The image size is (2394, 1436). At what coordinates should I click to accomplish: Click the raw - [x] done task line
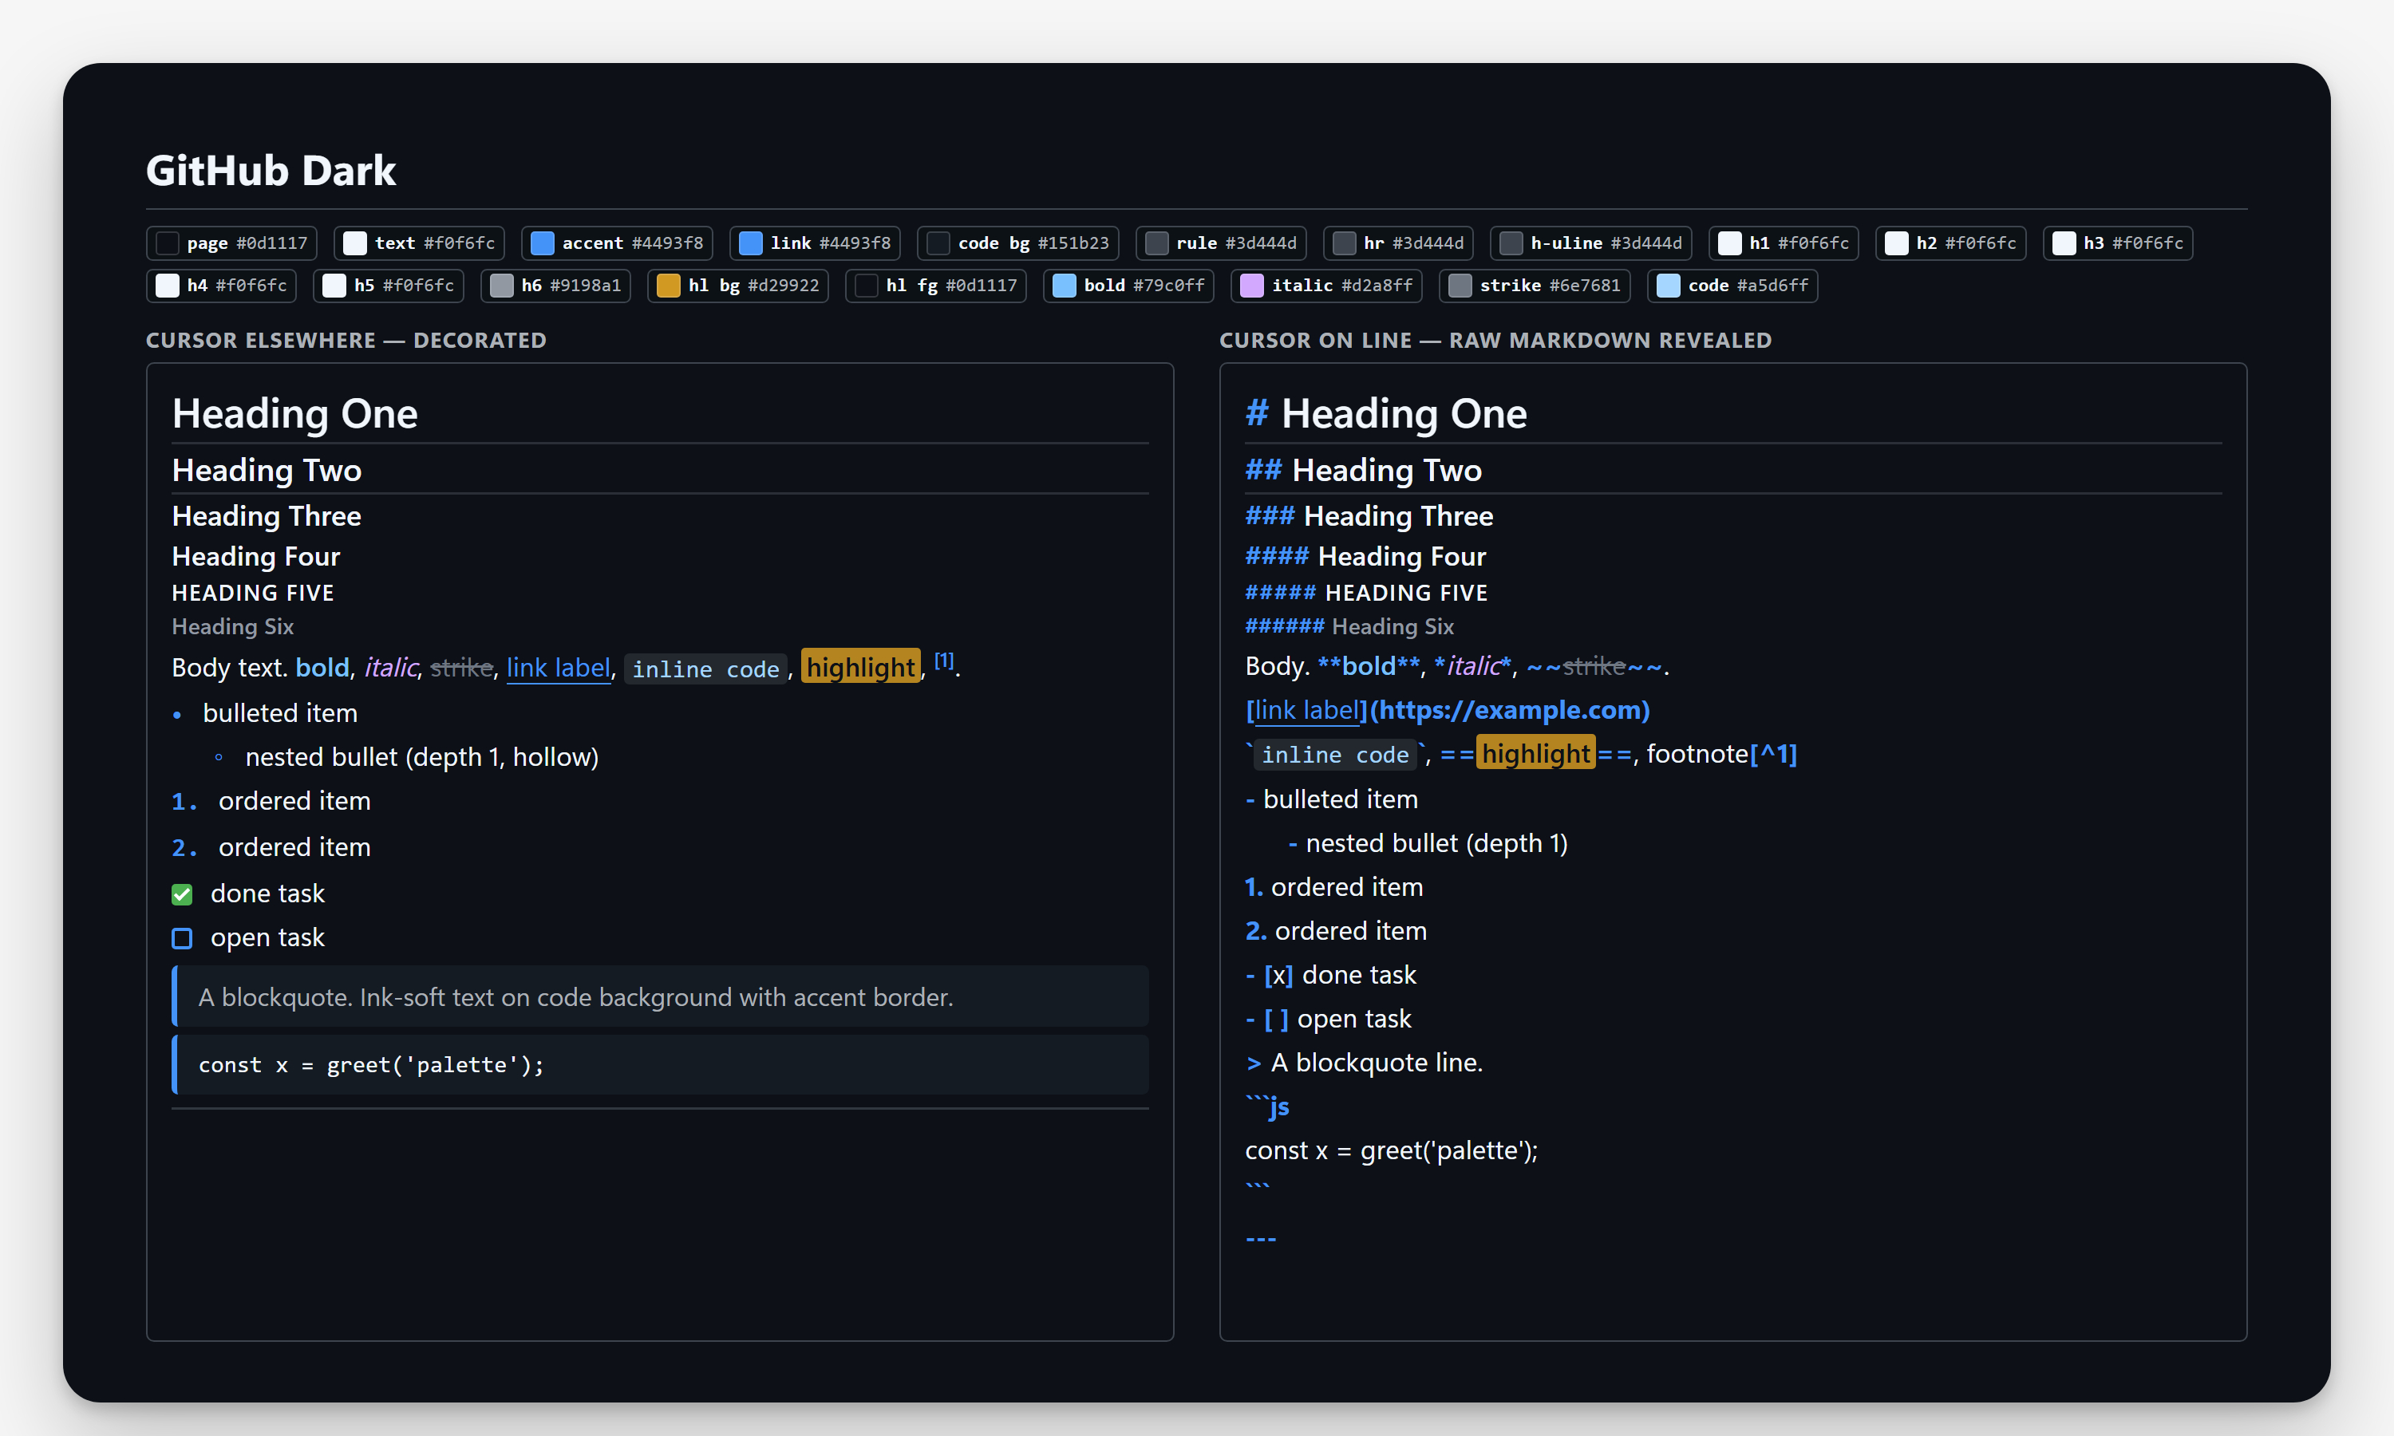[x=1330, y=976]
